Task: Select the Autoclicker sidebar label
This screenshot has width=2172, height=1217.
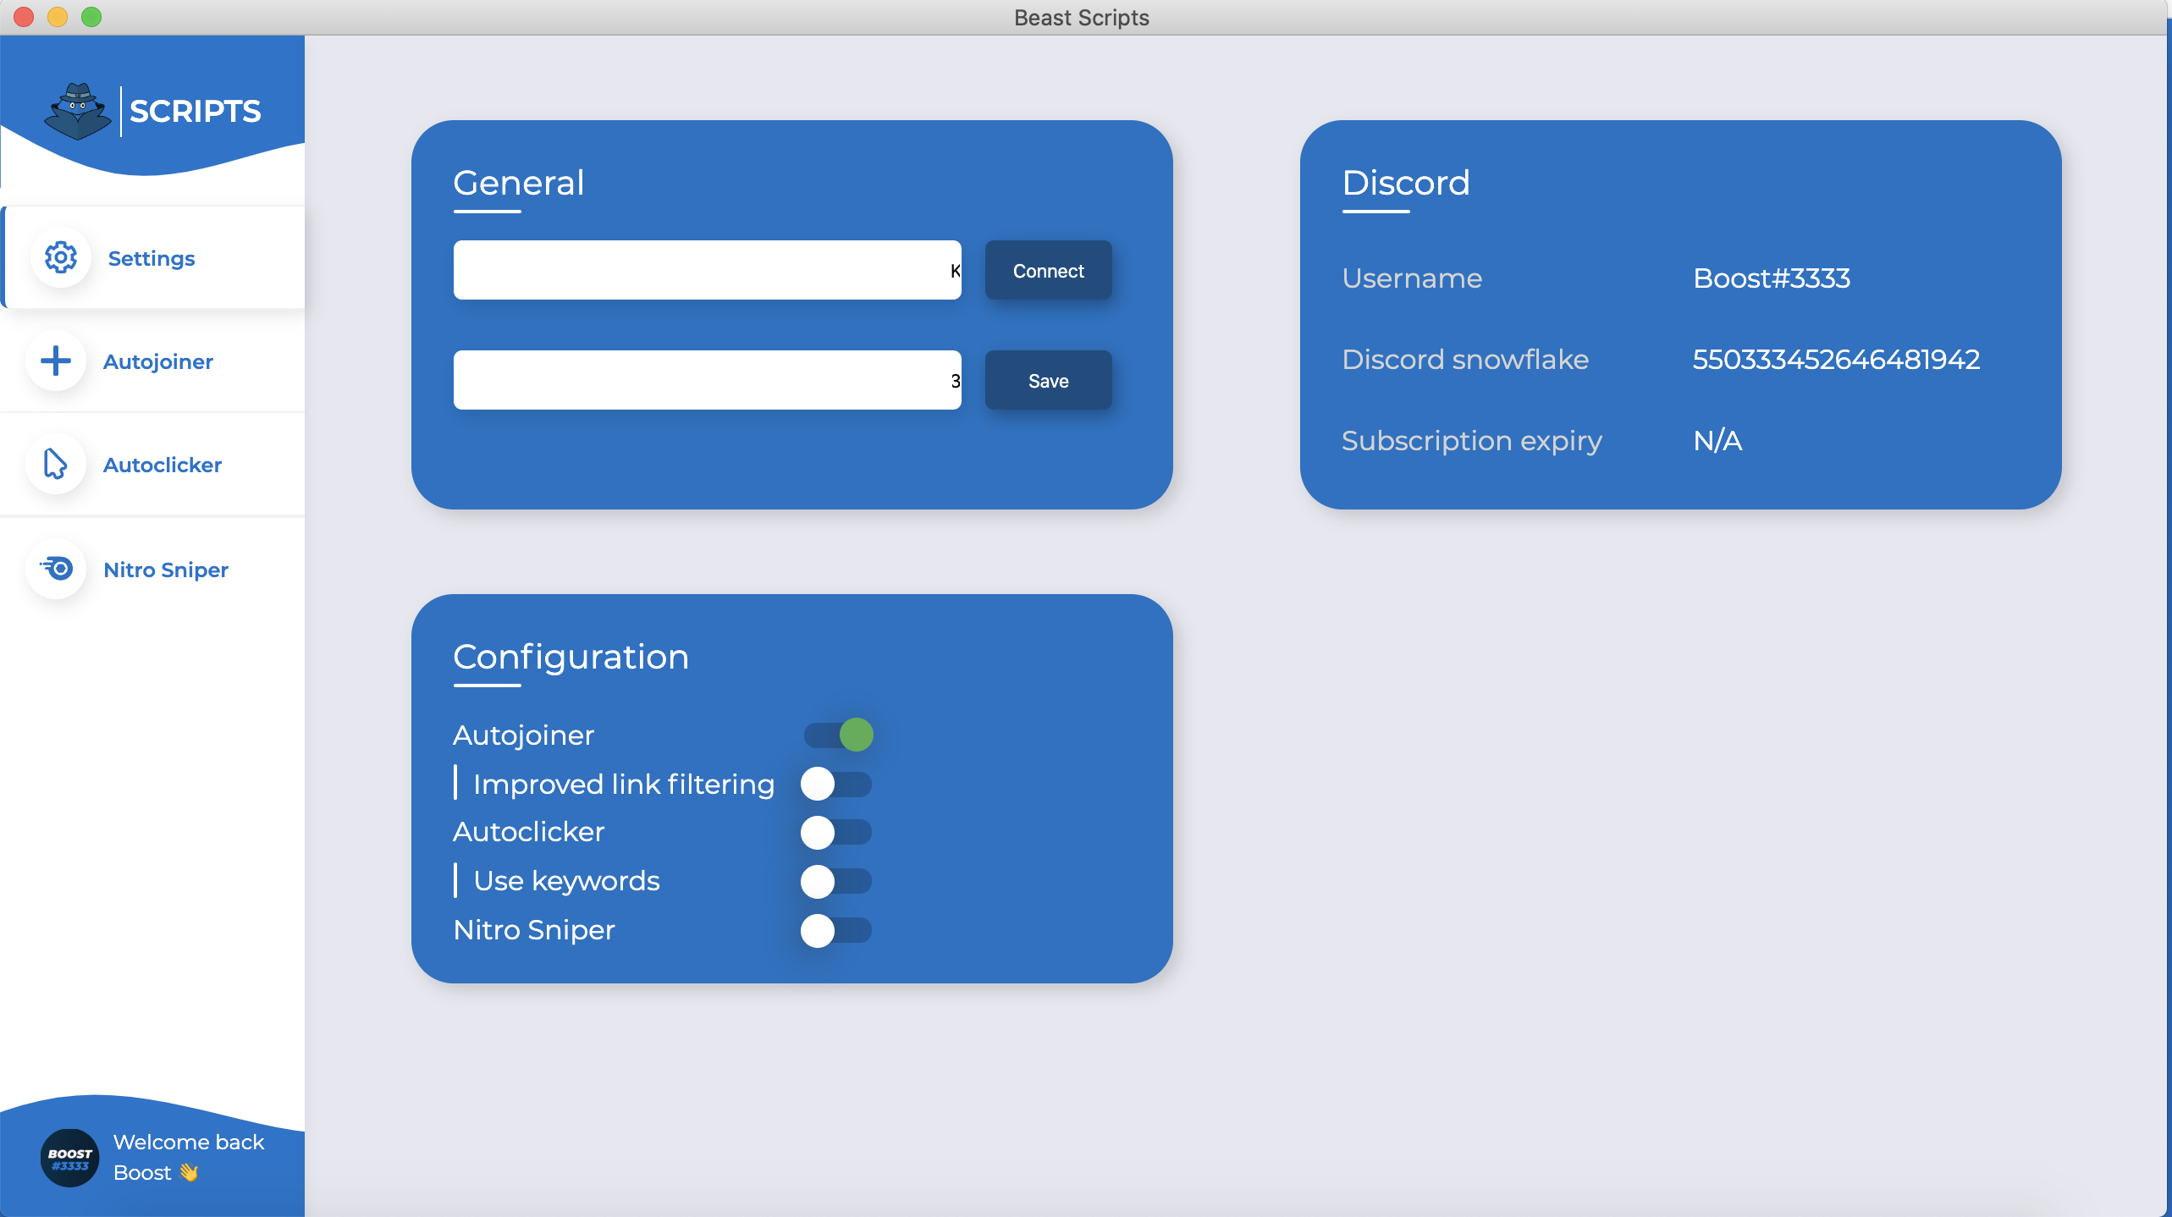Action: [x=163, y=465]
